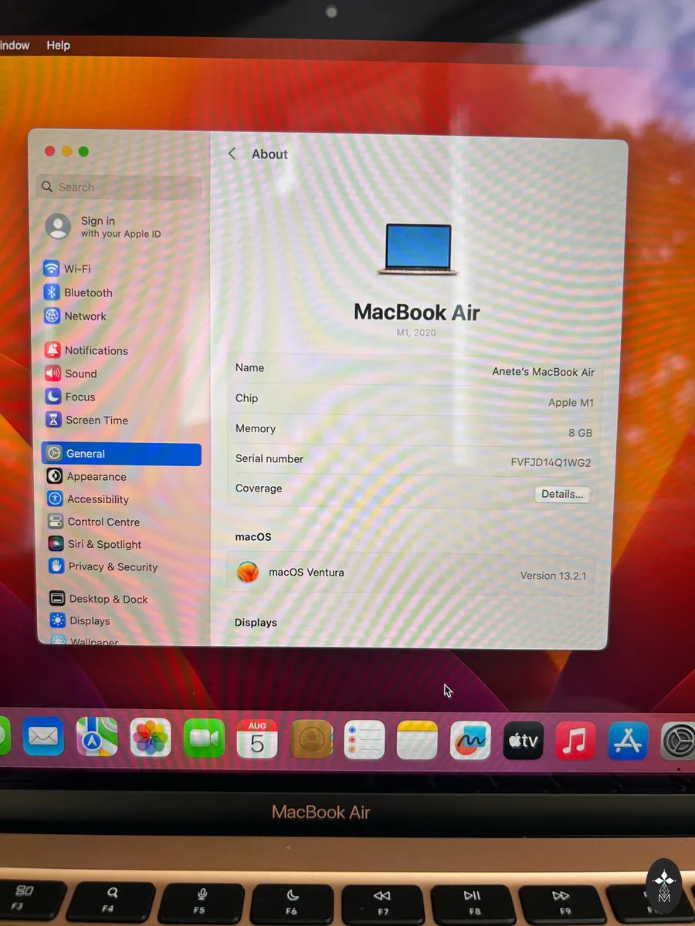Open Calendar from the Dock
695x926 pixels.
click(257, 738)
